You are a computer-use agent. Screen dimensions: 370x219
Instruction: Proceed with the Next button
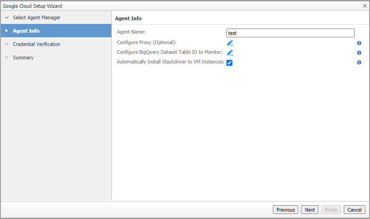click(310, 210)
